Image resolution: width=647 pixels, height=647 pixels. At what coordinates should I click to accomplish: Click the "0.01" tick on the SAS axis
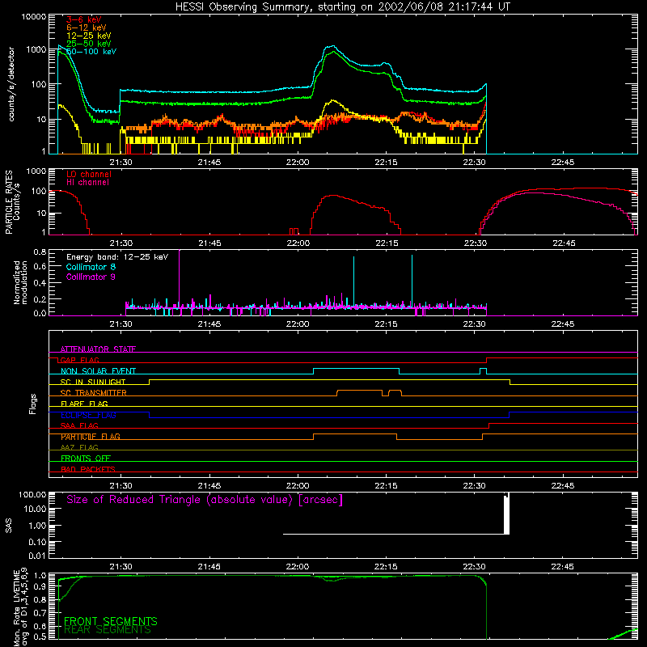(37, 556)
